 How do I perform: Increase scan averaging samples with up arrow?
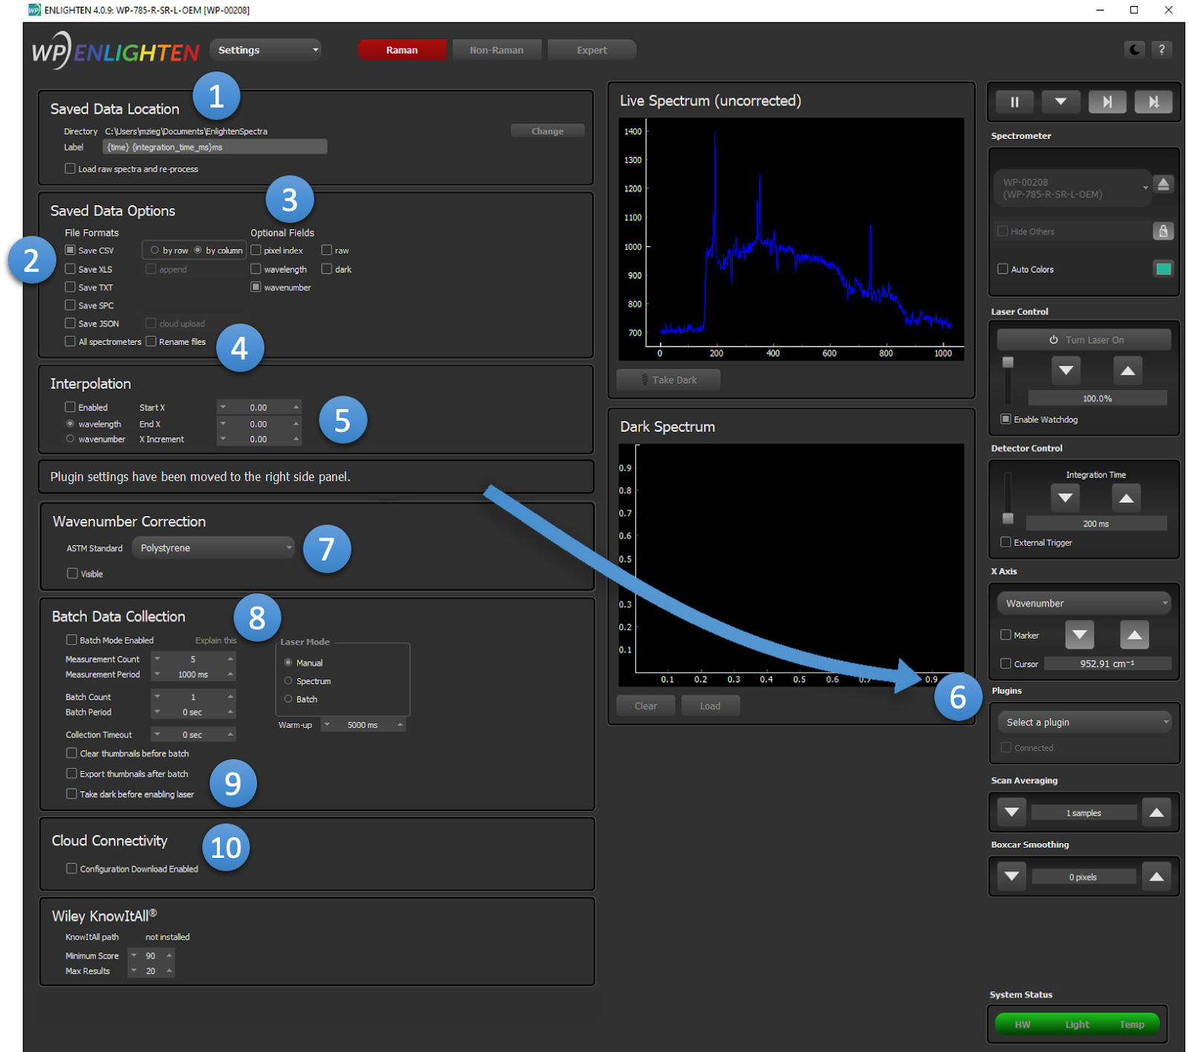(x=1156, y=813)
